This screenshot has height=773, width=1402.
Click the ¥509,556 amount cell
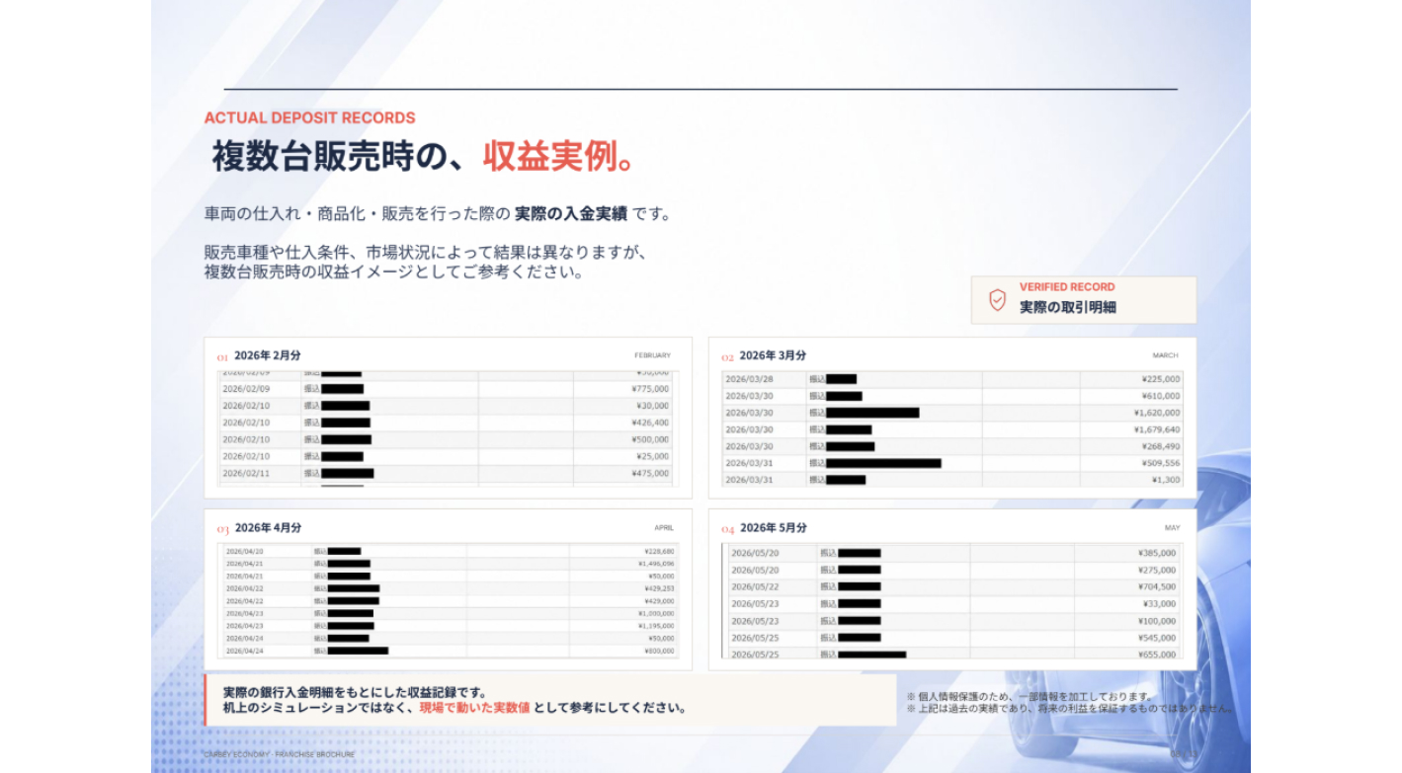[x=1160, y=463]
